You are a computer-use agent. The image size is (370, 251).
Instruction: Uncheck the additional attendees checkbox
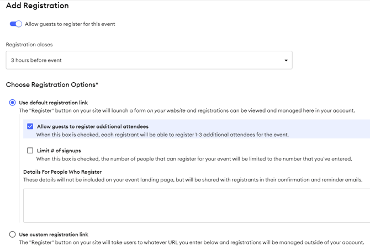(30, 126)
